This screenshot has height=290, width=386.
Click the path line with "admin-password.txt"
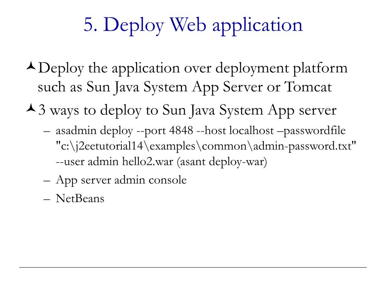[x=206, y=146]
